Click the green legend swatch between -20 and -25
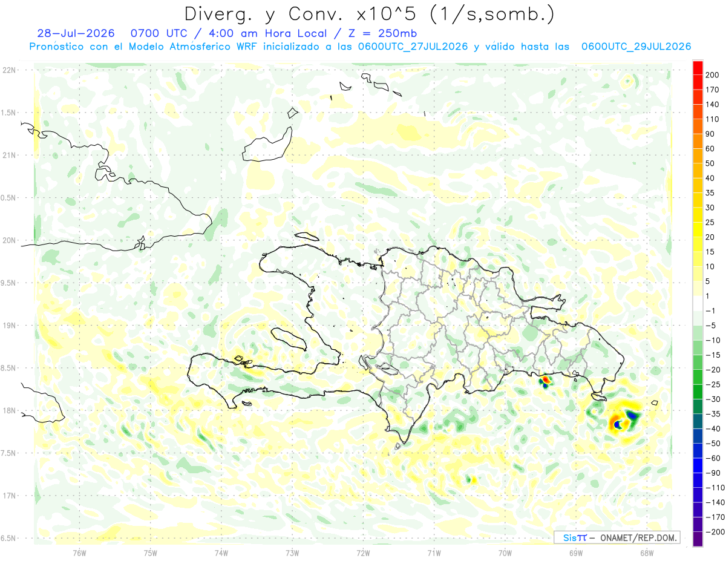The width and height of the screenshot is (726, 561). pyautogui.click(x=698, y=378)
